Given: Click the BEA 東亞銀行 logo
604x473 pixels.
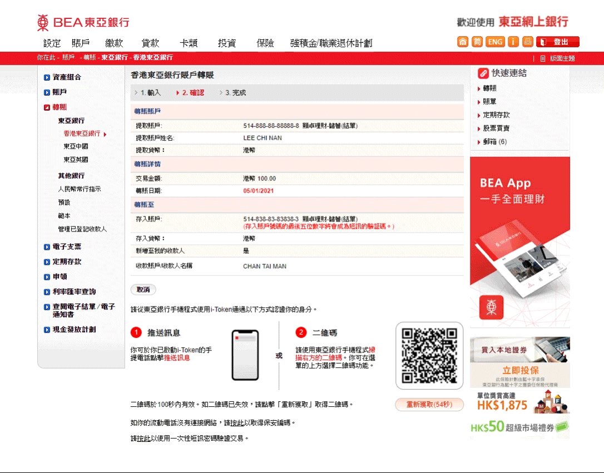Looking at the screenshot, I should tap(83, 22).
